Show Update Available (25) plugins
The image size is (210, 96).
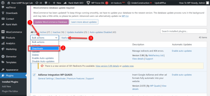[x=77, y=32]
